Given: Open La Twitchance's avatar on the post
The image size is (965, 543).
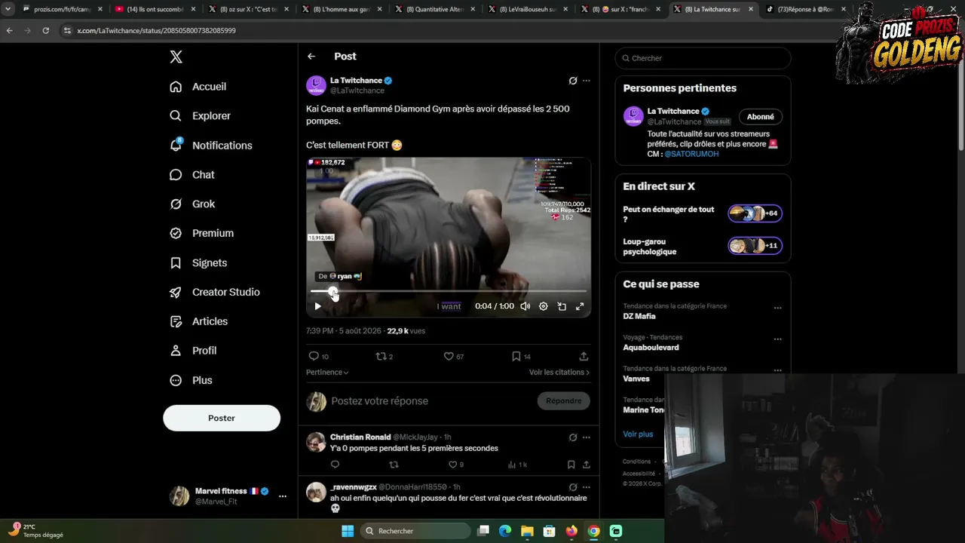Looking at the screenshot, I should (316, 85).
